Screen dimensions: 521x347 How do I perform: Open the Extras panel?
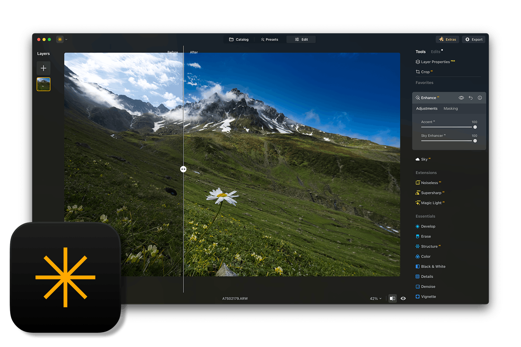pos(447,40)
